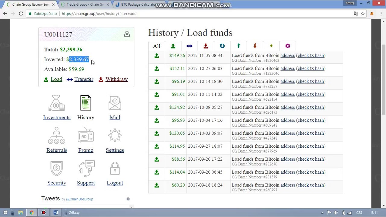Click the Bandicam record taskbar icon
This screenshot has height=217, width=386.
click(x=44, y=212)
